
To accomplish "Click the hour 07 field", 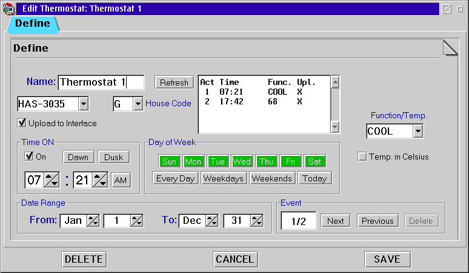I will (35, 180).
